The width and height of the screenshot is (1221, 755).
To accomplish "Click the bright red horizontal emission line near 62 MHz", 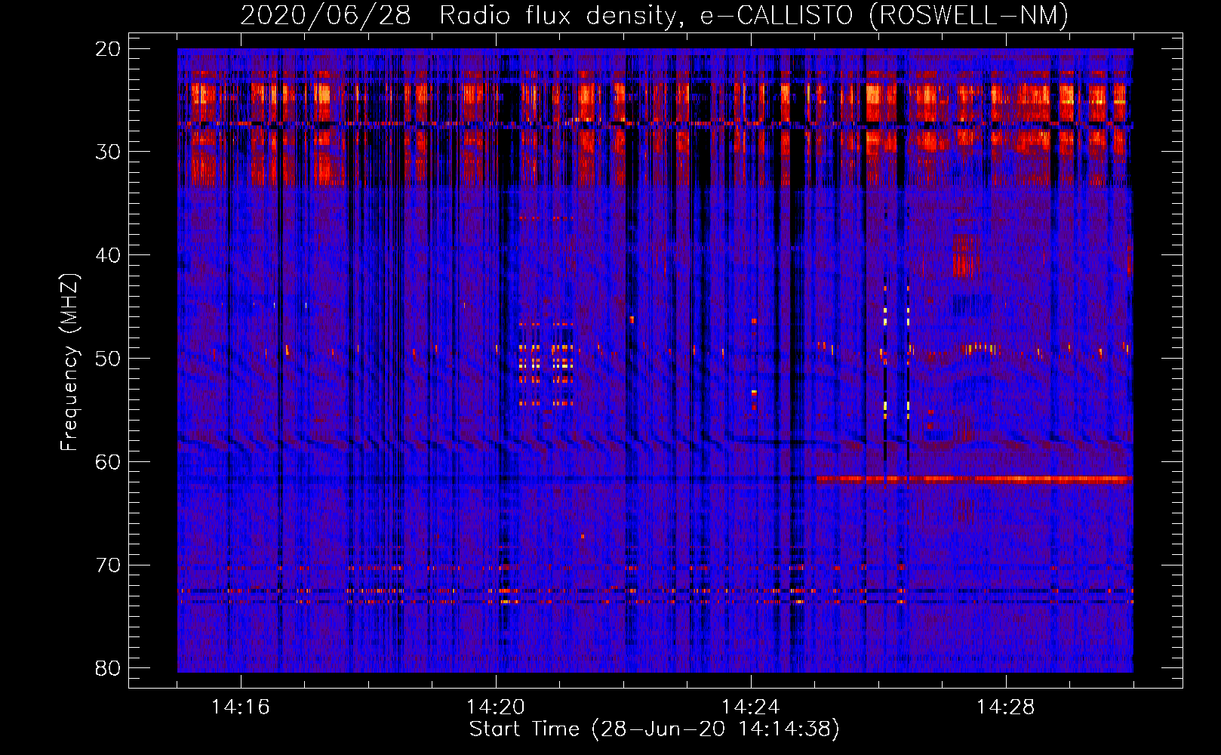I will pyautogui.click(x=974, y=479).
